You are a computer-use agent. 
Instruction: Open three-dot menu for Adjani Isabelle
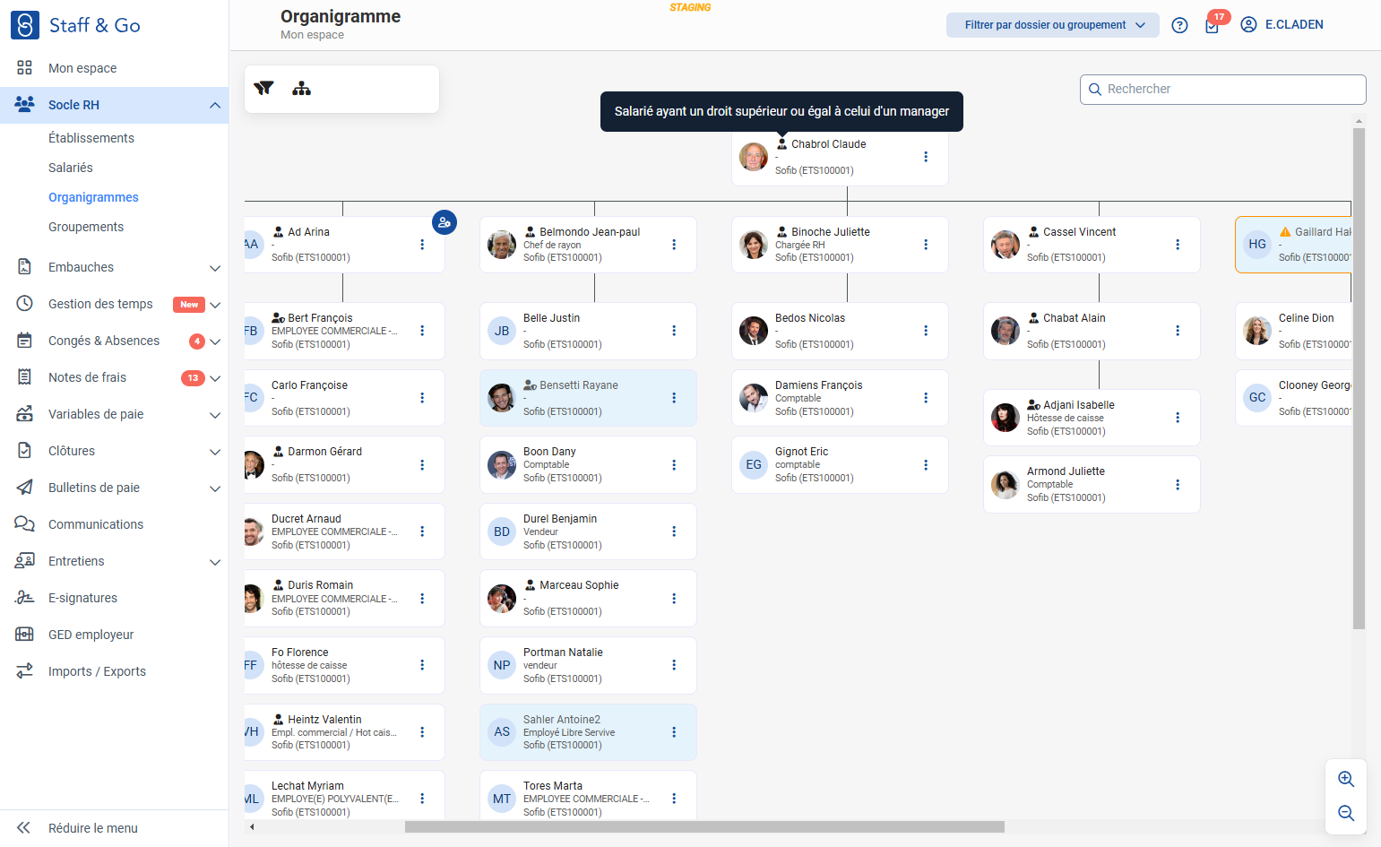(x=1178, y=418)
